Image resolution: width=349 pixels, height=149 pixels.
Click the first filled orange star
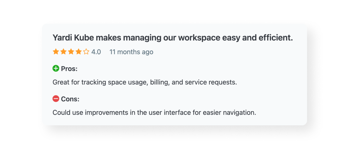(x=56, y=52)
